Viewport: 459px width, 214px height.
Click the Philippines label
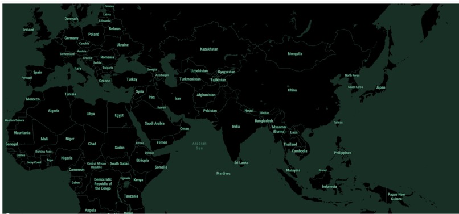[343, 153]
